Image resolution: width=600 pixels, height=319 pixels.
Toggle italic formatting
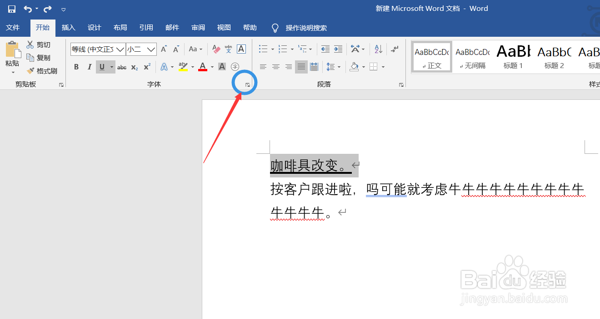[89, 67]
